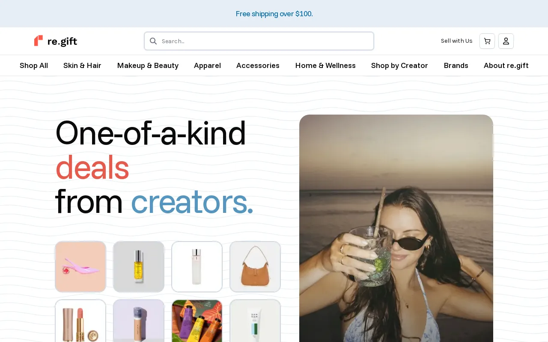
Task: Open the Brands menu item
Action: click(x=456, y=65)
